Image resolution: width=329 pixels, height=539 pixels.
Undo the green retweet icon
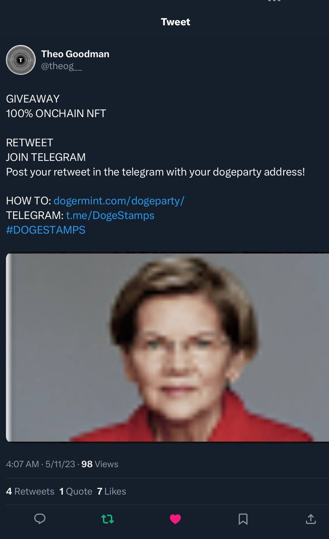(108, 519)
